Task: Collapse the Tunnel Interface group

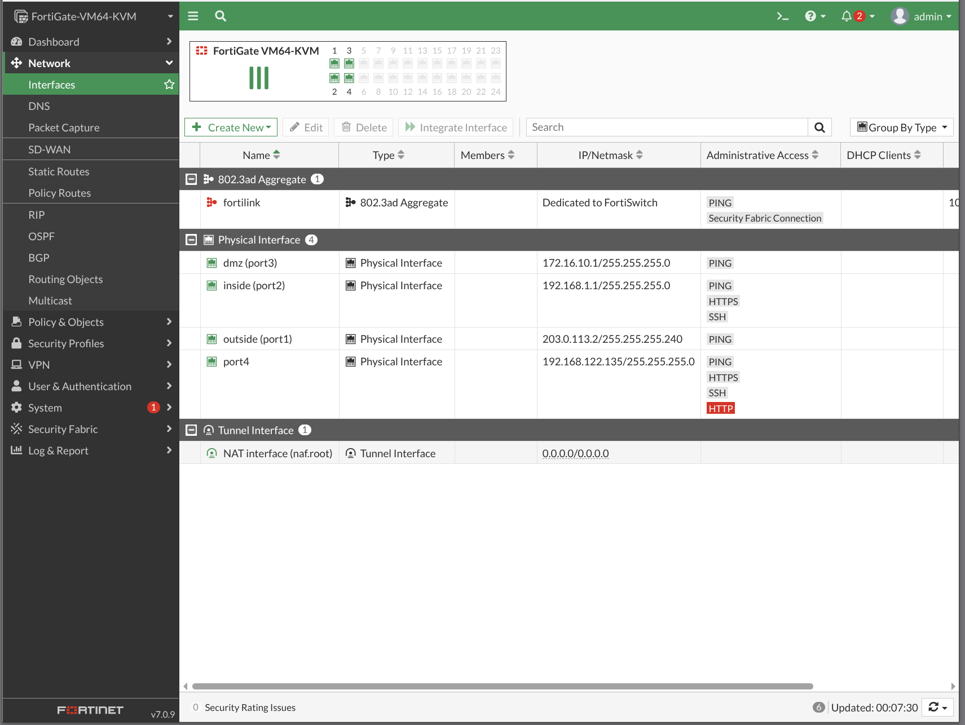Action: tap(191, 430)
